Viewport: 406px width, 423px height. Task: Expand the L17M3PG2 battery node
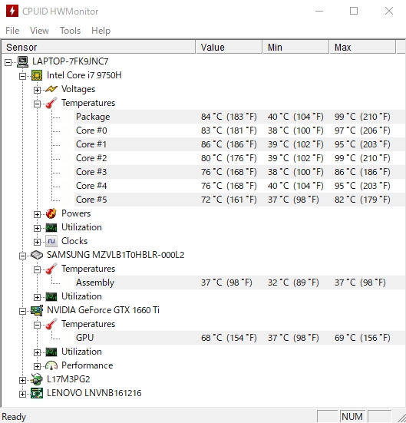[x=23, y=380]
